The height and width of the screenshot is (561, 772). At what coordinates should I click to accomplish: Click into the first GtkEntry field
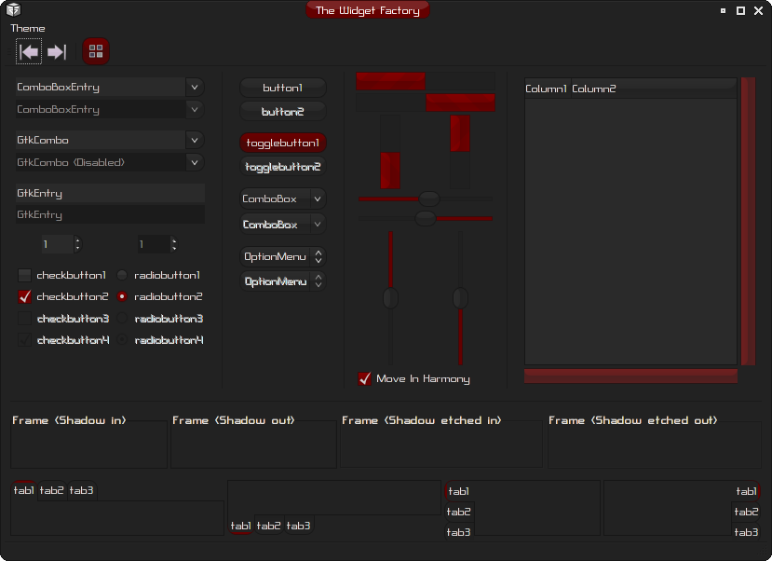pos(110,193)
